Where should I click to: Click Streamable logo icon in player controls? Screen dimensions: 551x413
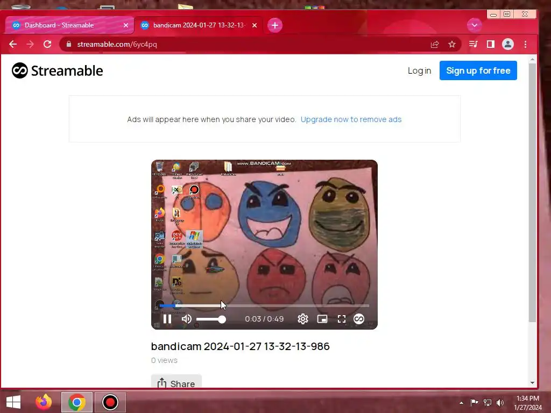pos(359,319)
